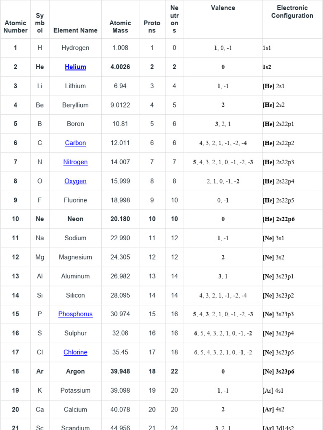
Task: Select Sulphur's valence values cell
Action: [223, 333]
